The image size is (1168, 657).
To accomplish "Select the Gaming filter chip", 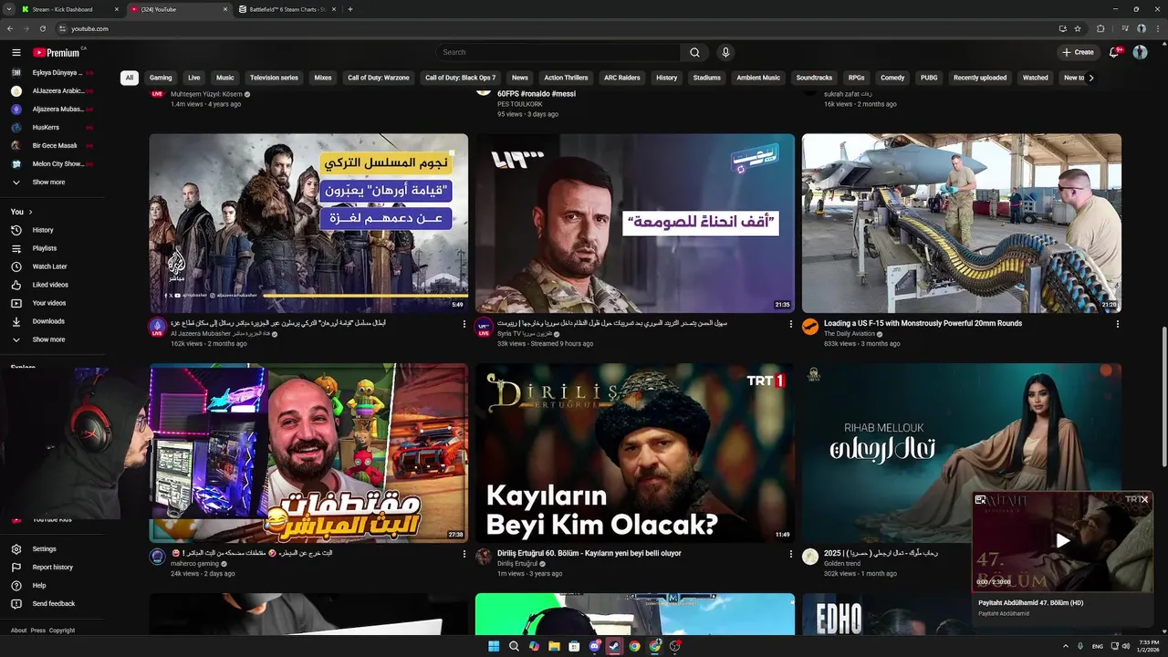I will pos(161,78).
